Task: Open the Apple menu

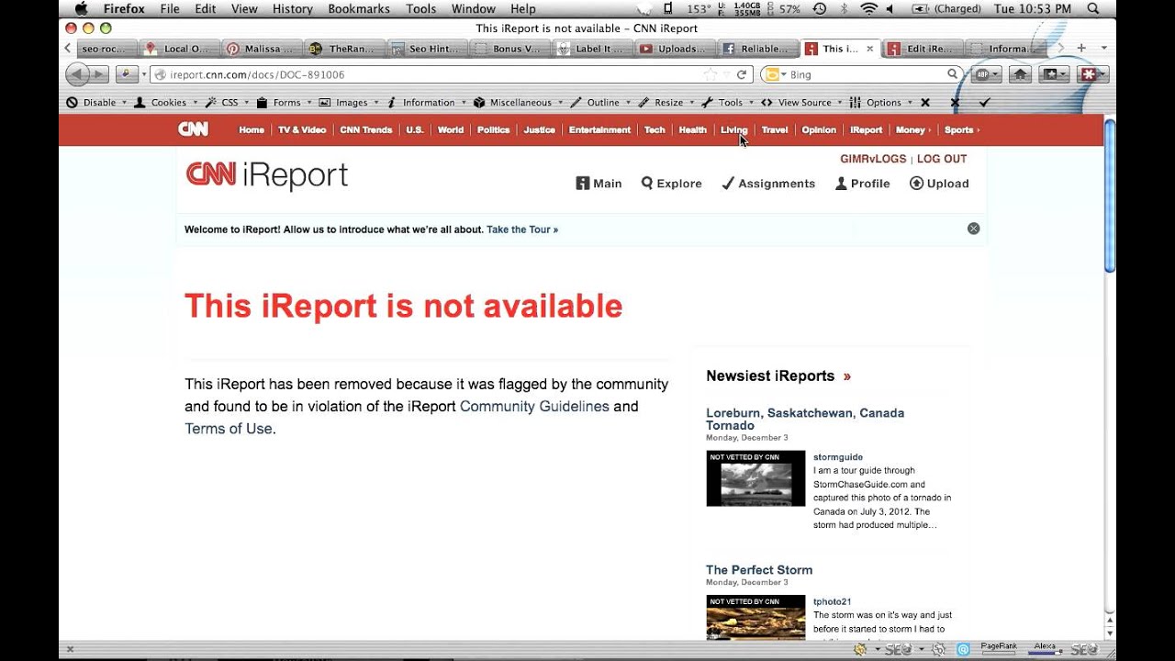Action: [80, 9]
